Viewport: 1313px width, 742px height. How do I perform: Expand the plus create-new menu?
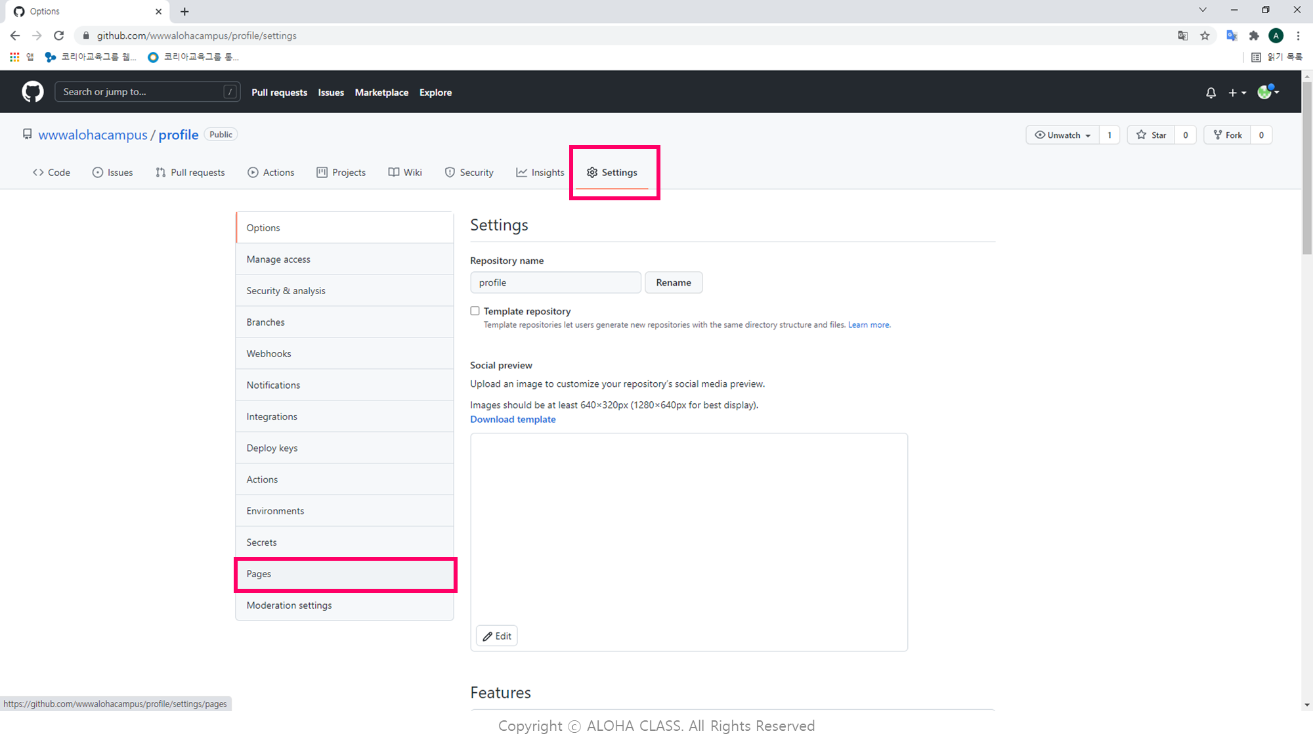[1237, 93]
